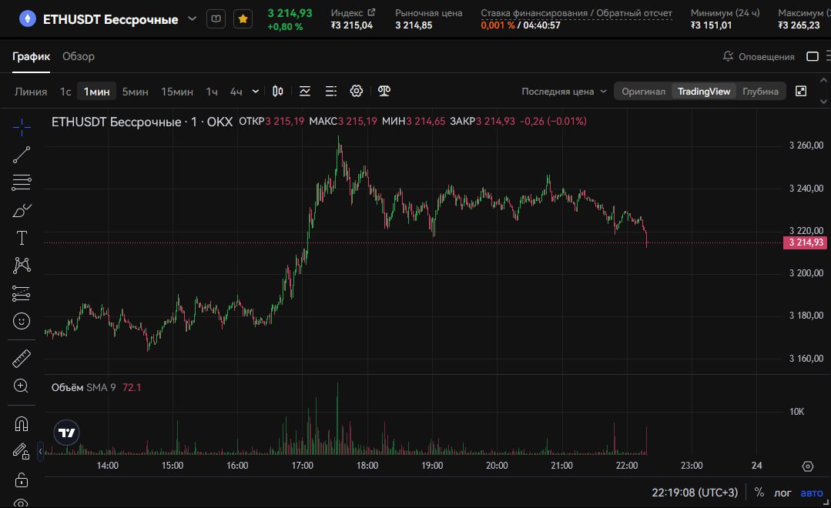Switch to TradingView chart view
The width and height of the screenshot is (831, 508).
[x=704, y=91]
